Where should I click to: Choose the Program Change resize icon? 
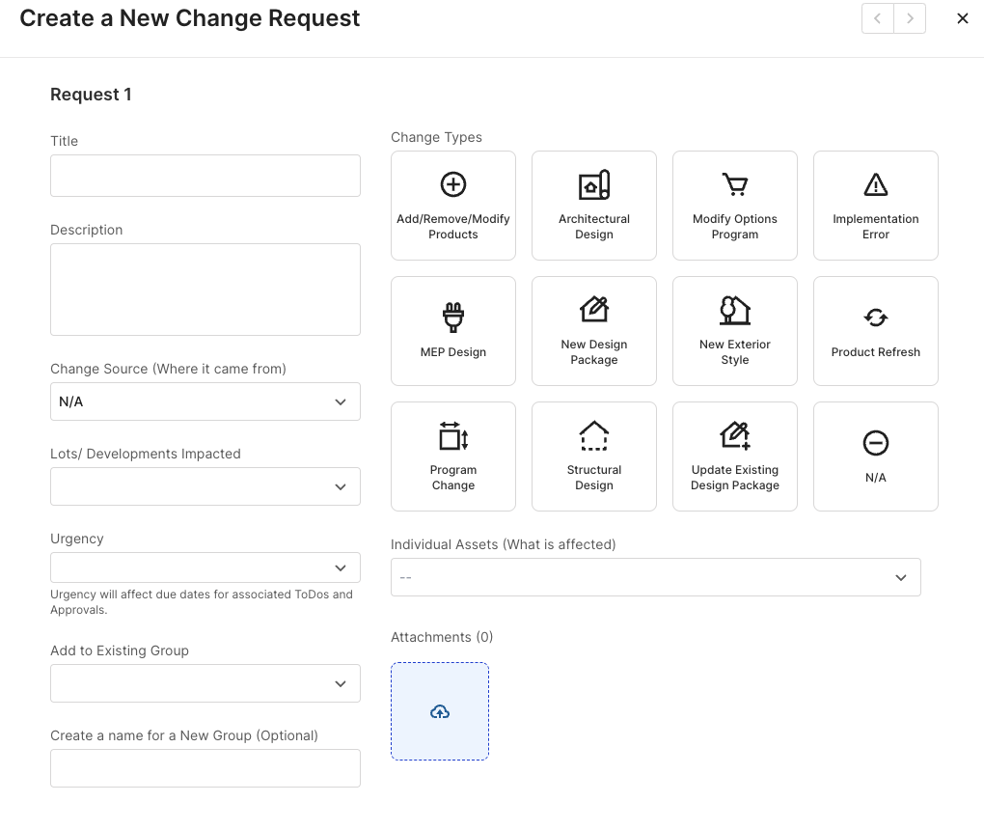(x=453, y=435)
